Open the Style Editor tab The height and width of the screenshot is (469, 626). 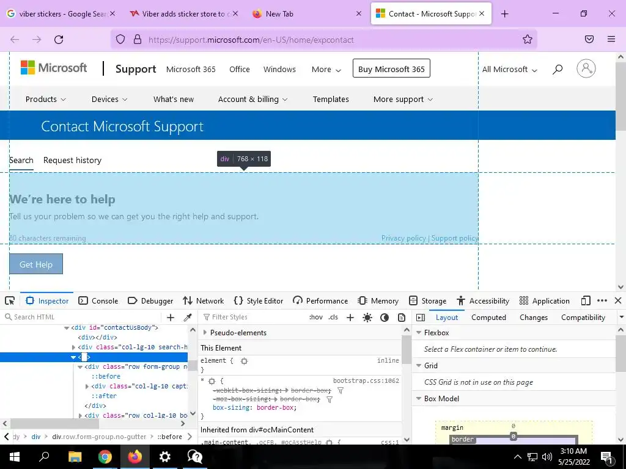click(259, 300)
